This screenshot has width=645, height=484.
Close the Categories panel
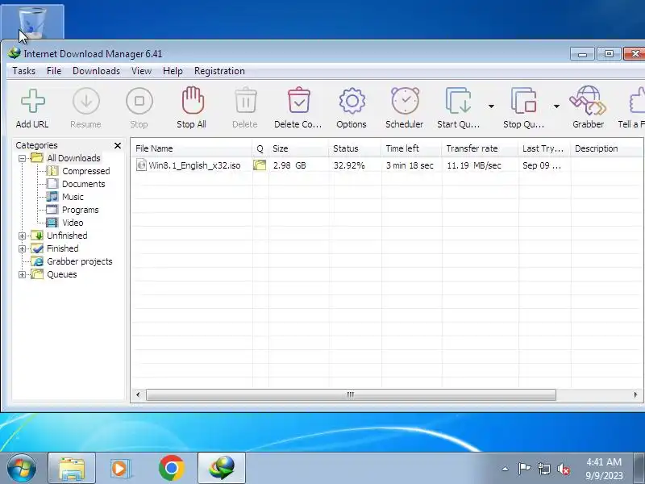[x=118, y=146]
